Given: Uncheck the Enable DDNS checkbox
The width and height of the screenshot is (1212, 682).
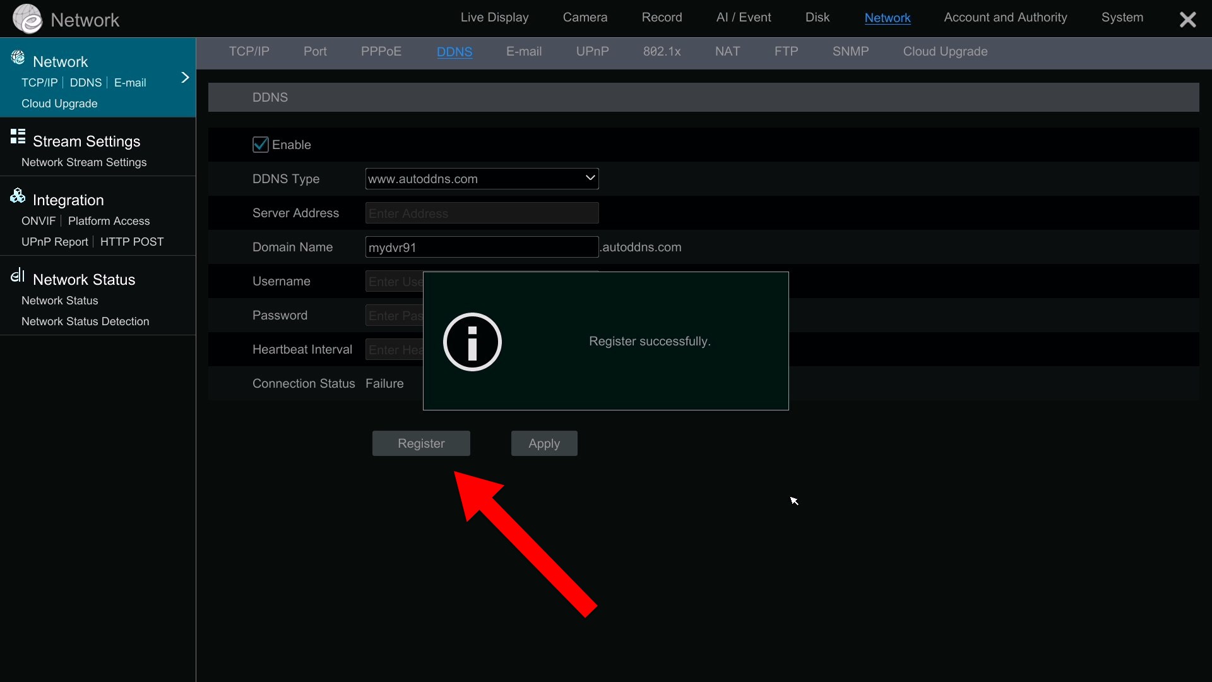Looking at the screenshot, I should 260,145.
